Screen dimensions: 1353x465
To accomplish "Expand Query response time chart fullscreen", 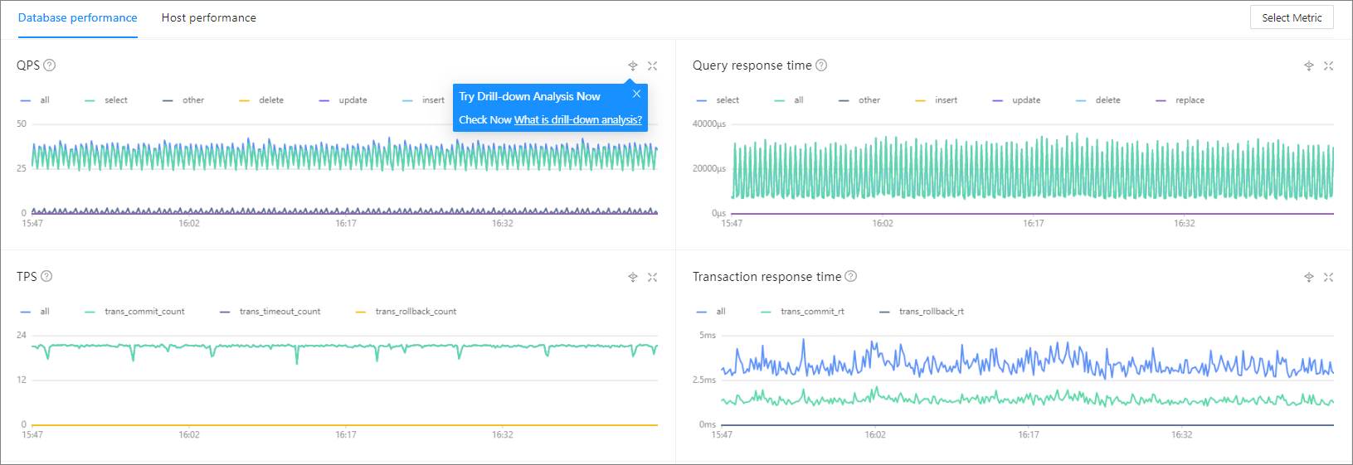I will pos(1328,65).
